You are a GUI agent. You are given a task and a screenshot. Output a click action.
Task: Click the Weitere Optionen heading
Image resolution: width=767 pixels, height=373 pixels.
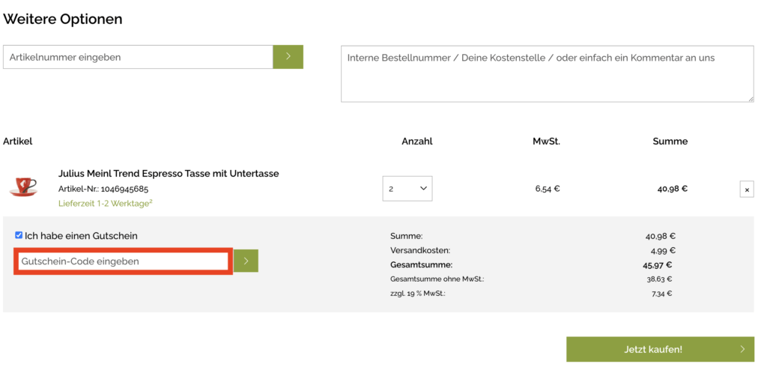click(x=63, y=19)
